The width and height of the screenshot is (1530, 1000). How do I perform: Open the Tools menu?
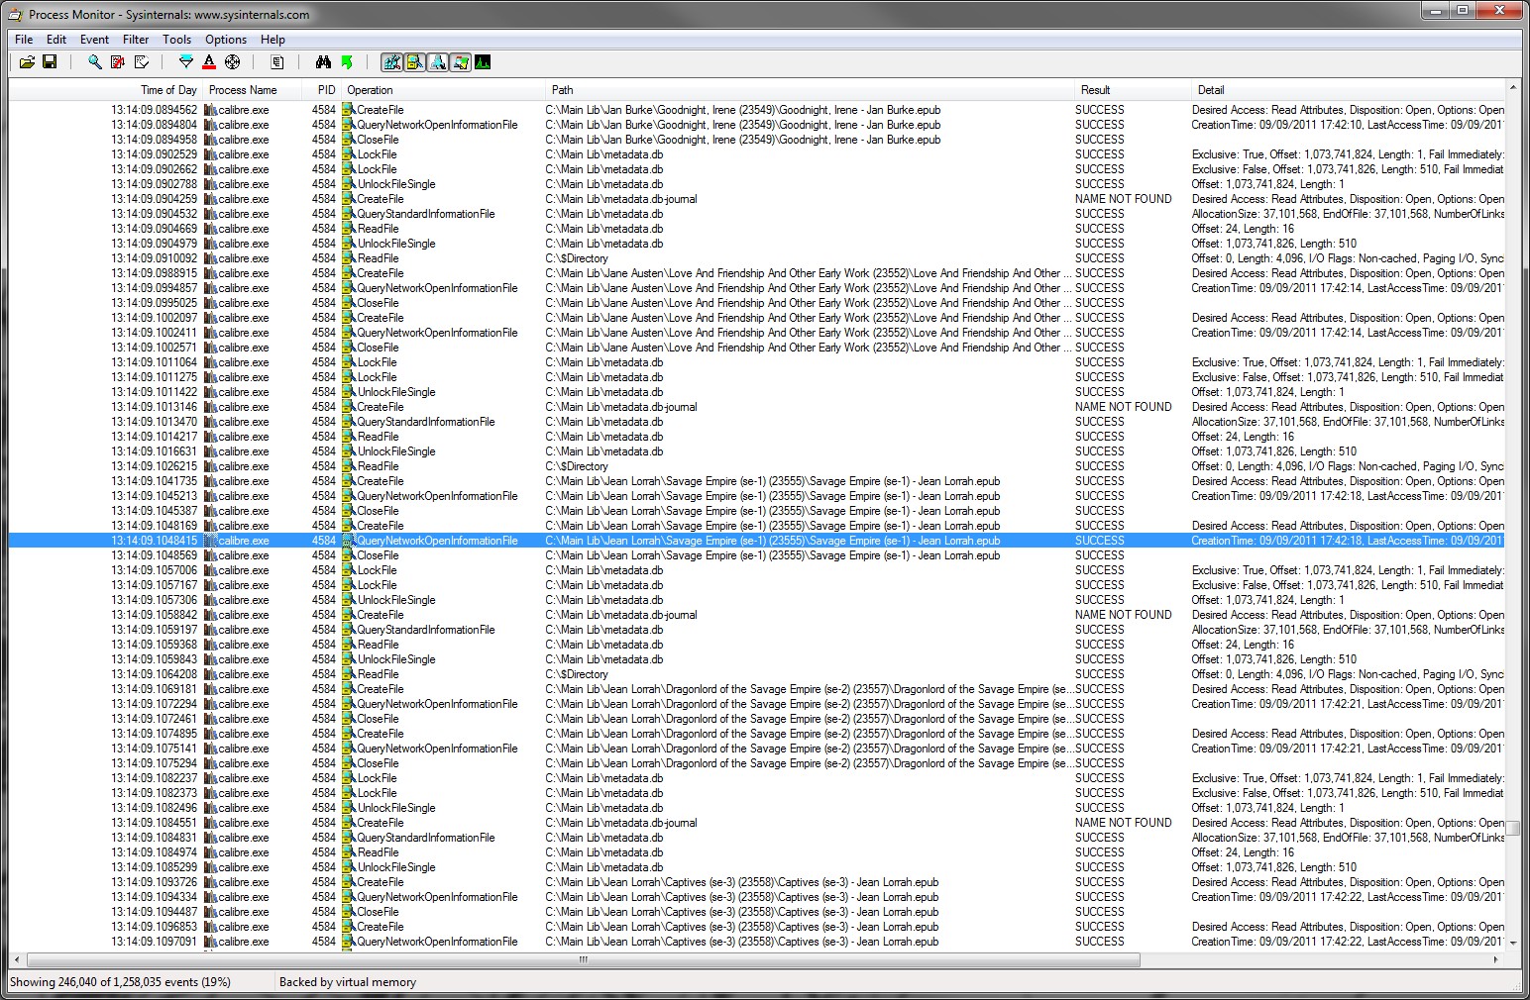coord(177,40)
